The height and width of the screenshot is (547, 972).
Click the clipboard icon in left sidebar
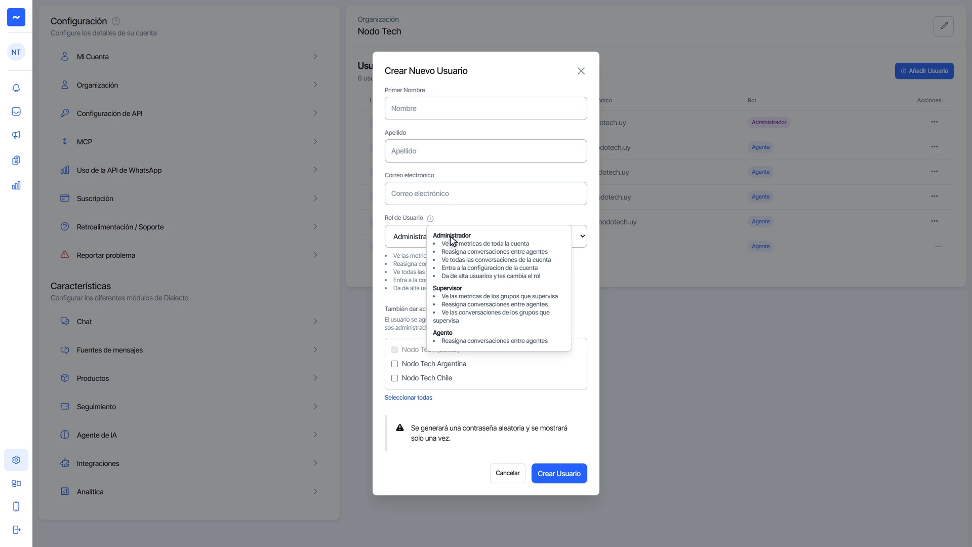point(16,160)
